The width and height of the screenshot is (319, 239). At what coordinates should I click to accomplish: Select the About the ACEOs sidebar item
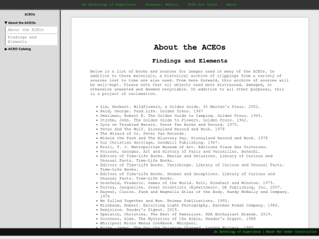[31, 30]
